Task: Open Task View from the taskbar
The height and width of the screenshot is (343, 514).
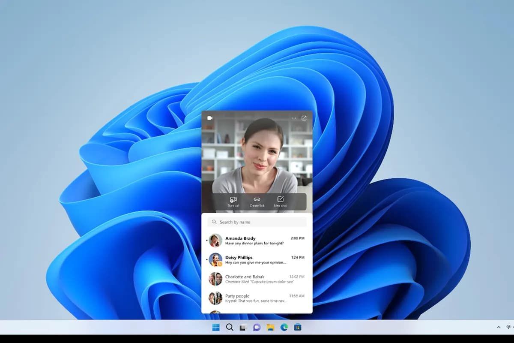Action: (243, 327)
